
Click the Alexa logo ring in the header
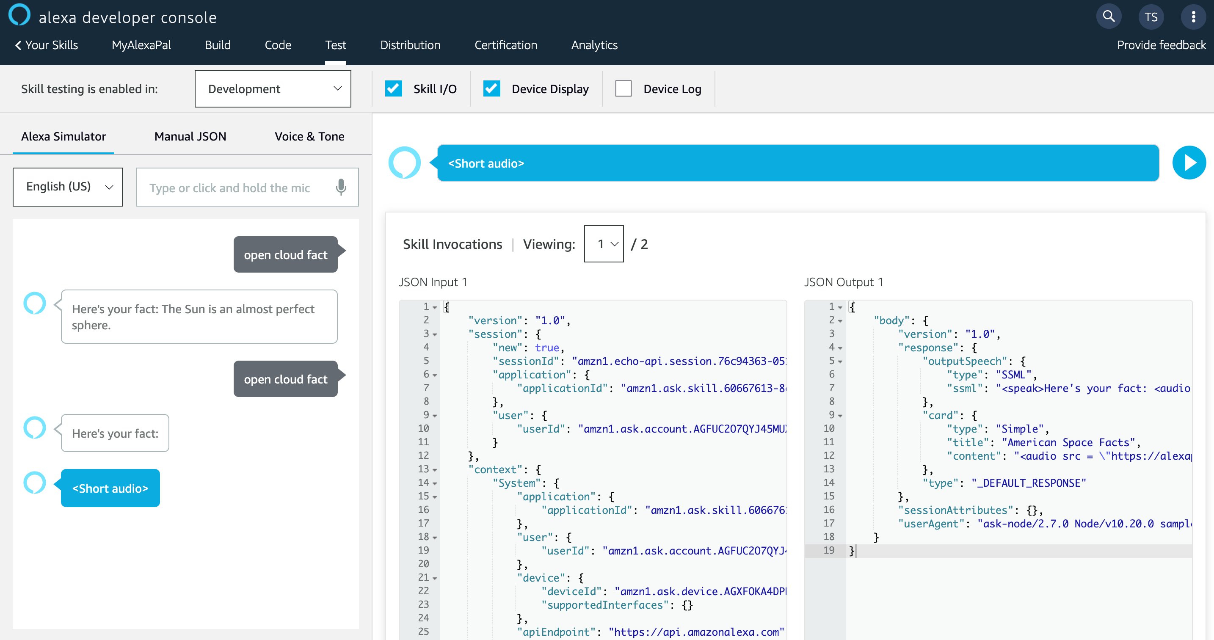[19, 15]
